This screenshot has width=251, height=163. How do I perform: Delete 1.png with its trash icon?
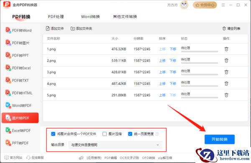click(x=226, y=49)
